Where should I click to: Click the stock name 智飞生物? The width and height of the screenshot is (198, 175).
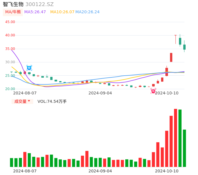(x=13, y=4)
